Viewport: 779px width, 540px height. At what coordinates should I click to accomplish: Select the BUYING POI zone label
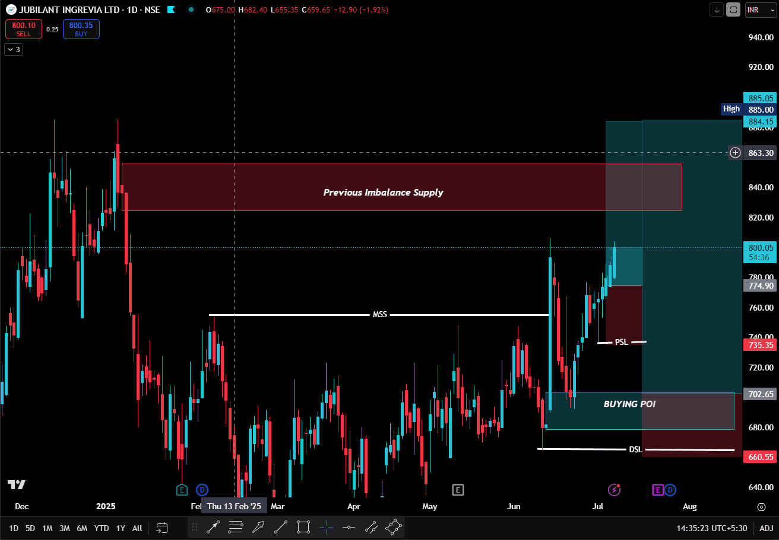point(629,404)
